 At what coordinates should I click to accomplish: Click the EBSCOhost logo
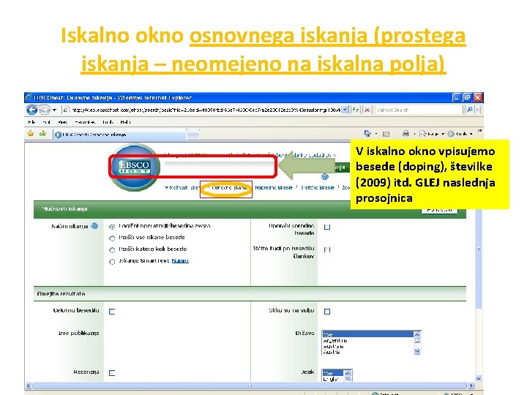(x=134, y=167)
